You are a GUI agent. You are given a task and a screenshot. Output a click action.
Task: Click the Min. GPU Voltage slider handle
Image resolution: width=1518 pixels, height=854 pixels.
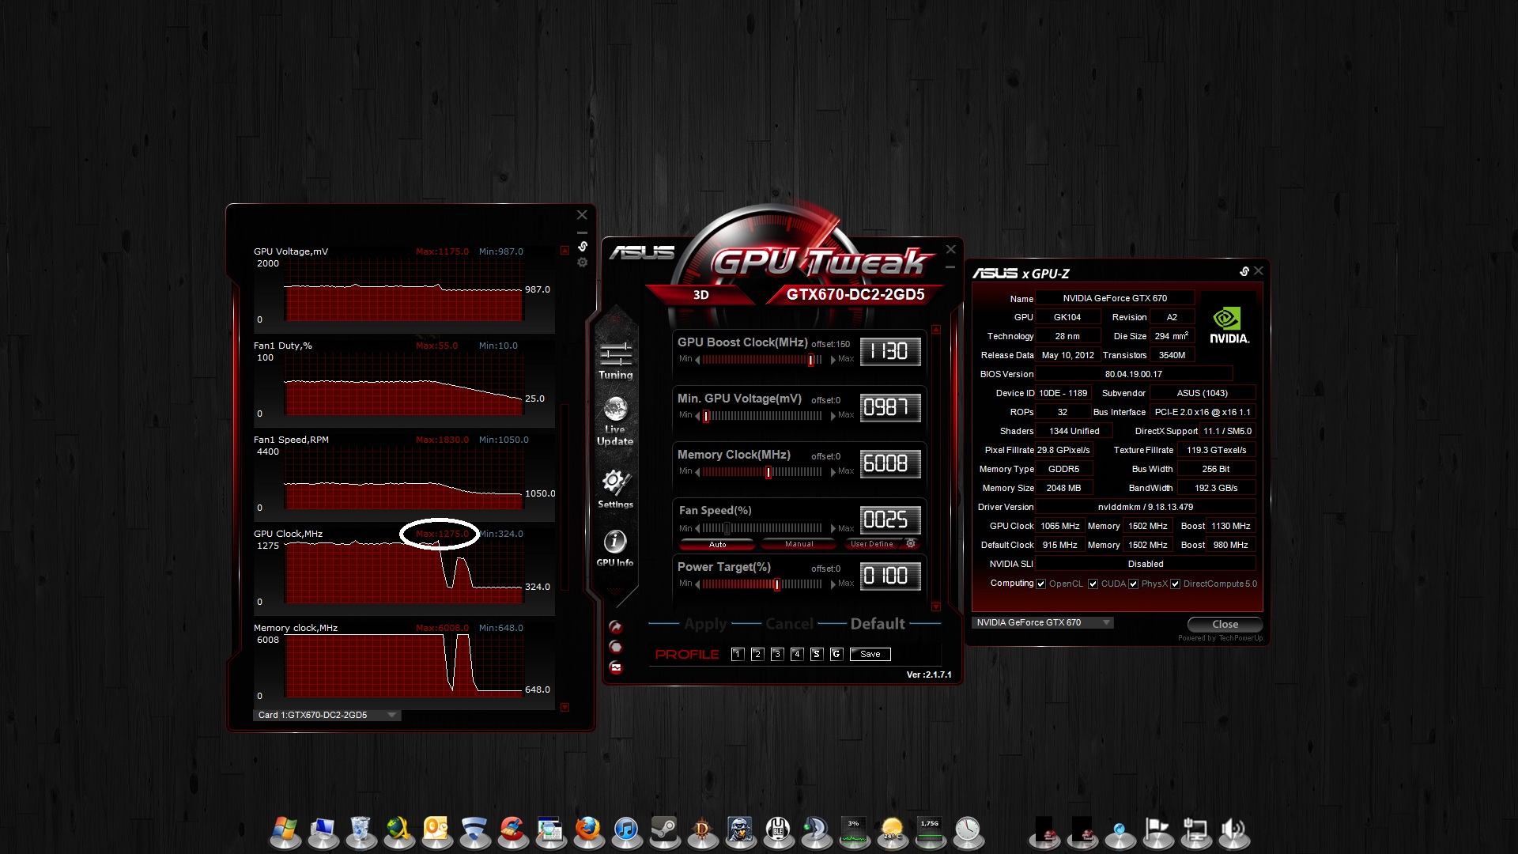click(x=706, y=416)
